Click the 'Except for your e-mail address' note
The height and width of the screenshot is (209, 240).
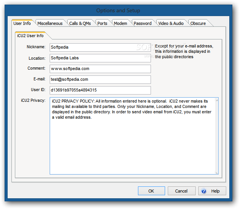(184, 51)
